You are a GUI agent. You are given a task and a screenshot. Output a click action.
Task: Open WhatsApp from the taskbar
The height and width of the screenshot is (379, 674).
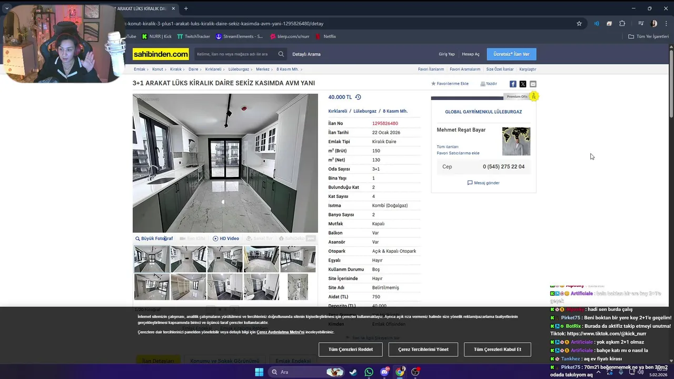[369, 372]
